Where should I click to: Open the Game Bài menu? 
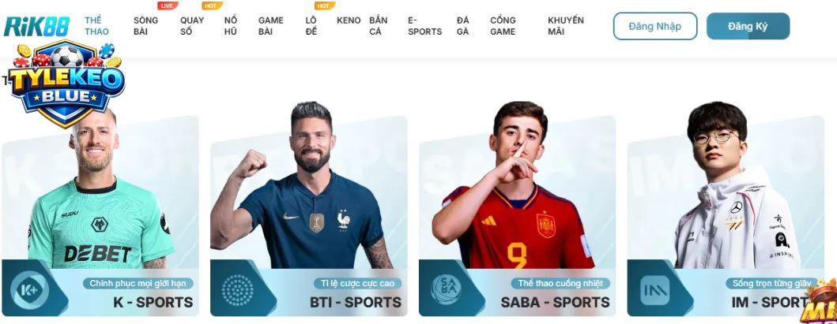coord(270,25)
